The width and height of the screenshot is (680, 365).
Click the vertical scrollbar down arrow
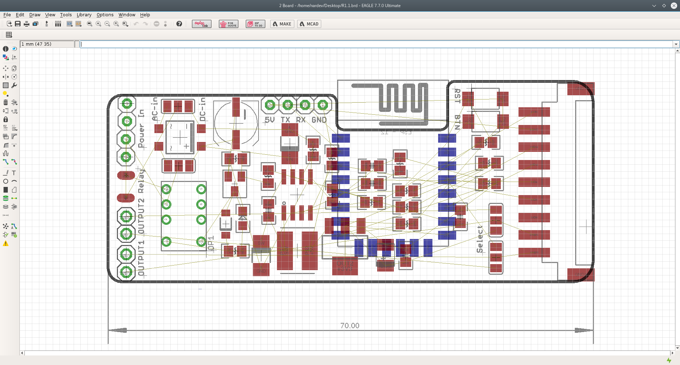678,348
